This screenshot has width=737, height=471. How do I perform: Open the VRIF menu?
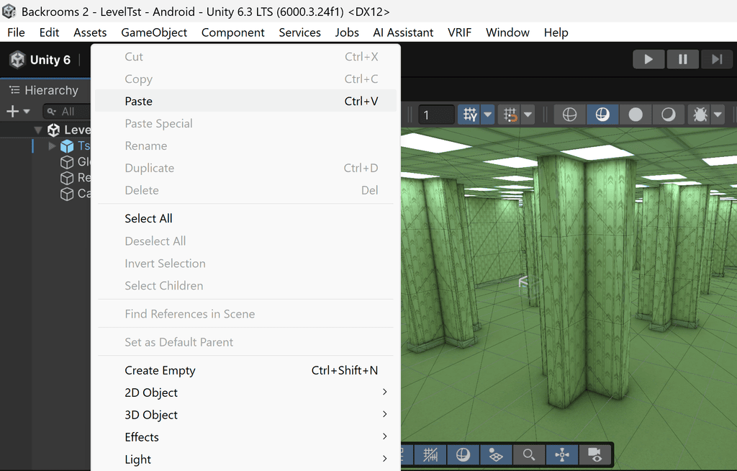point(459,32)
